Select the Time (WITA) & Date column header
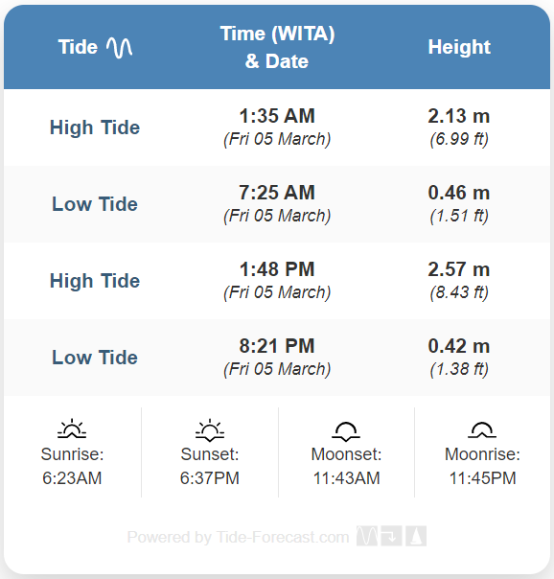Screen dimensions: 554x579 [x=277, y=47]
